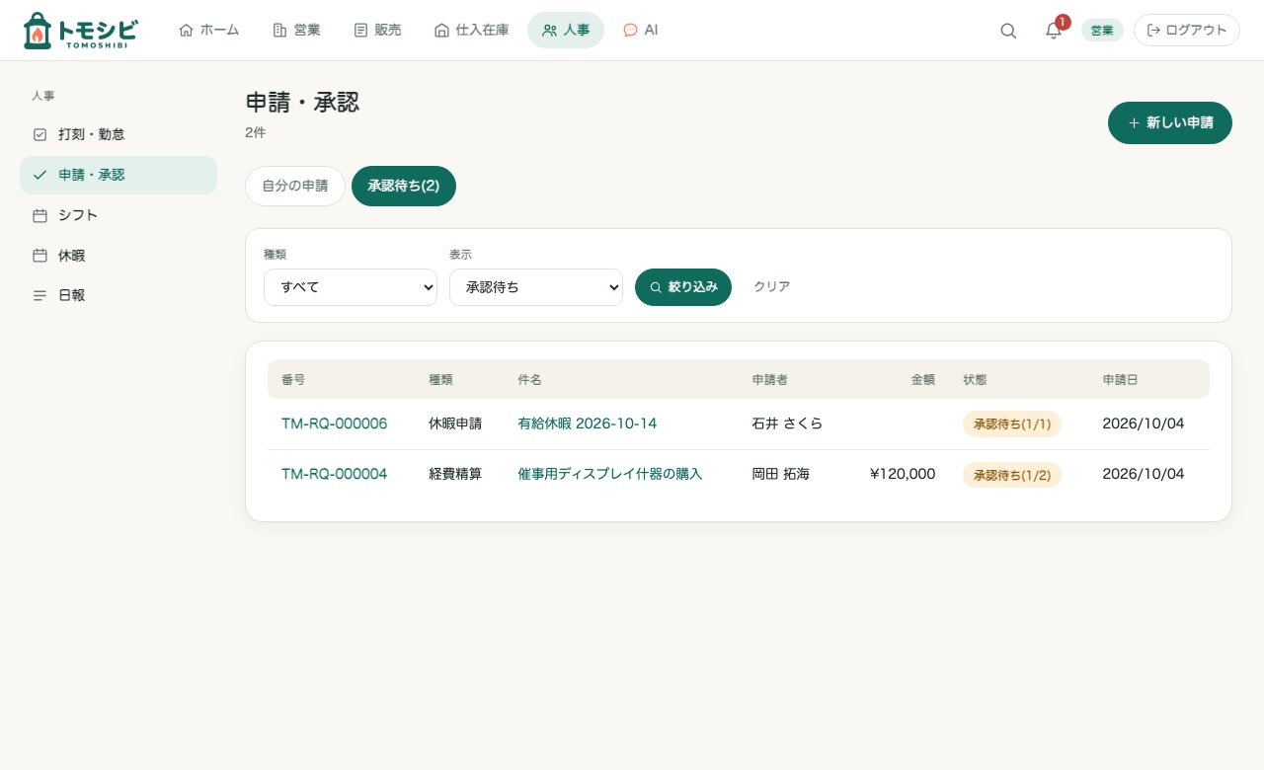The height and width of the screenshot is (770, 1264).
Task: Expand the 種類 dropdown
Action: (351, 287)
